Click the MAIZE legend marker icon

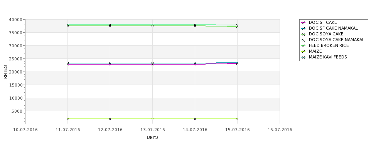click(303, 52)
